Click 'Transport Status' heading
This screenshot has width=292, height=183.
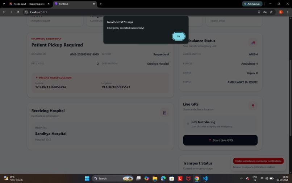point(197,163)
